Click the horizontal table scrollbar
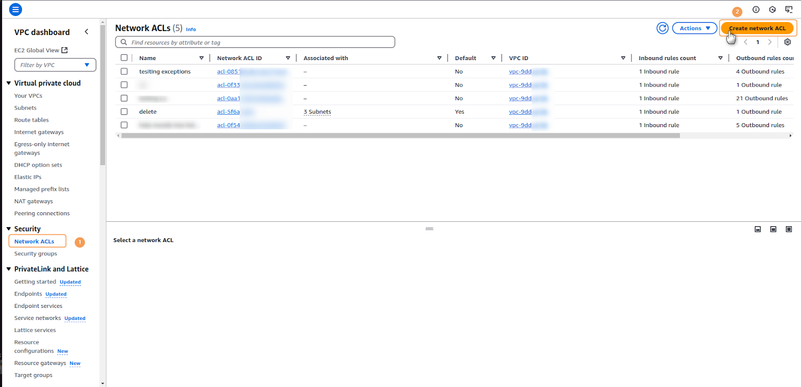 click(400, 136)
